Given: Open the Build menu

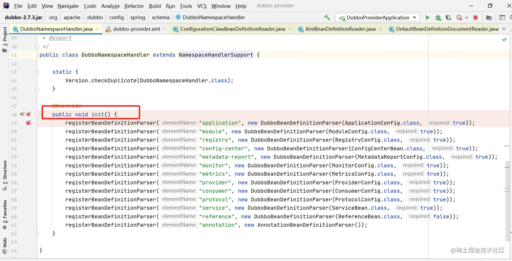Looking at the screenshot, I should [x=155, y=6].
